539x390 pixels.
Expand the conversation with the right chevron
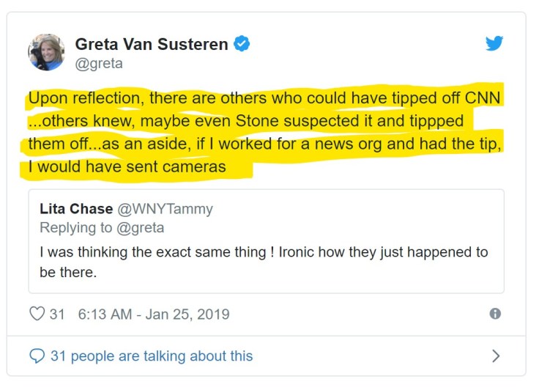point(496,356)
